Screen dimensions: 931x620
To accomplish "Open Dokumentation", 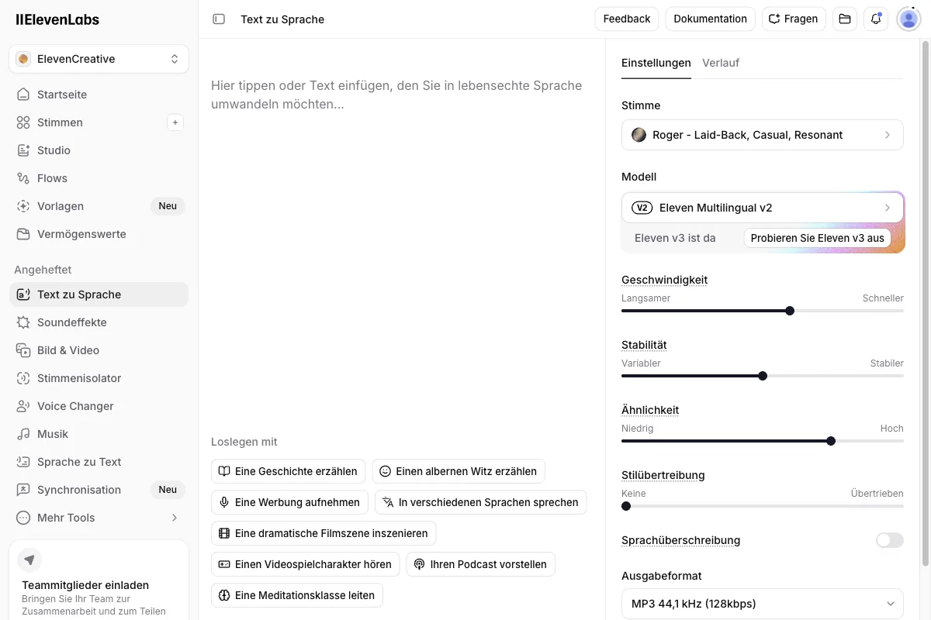I will point(710,19).
